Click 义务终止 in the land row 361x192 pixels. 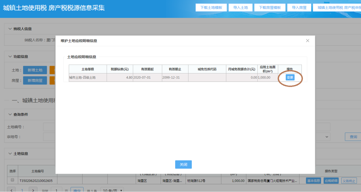349,181
